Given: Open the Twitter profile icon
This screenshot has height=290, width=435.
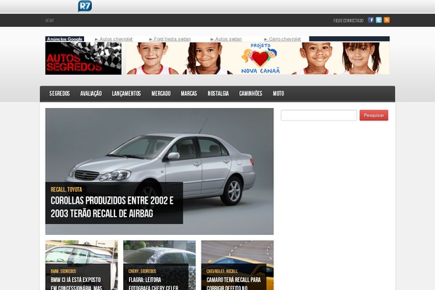Looking at the screenshot, I should coord(378,20).
